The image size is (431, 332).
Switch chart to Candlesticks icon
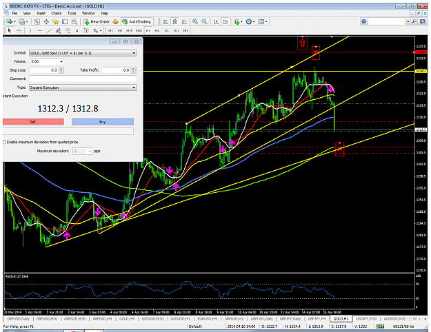tap(175, 21)
